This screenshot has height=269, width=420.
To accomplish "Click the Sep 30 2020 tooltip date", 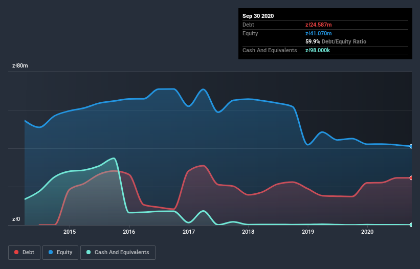I will coord(258,16).
